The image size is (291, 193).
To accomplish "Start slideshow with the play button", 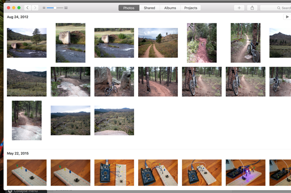I will click(x=287, y=17).
